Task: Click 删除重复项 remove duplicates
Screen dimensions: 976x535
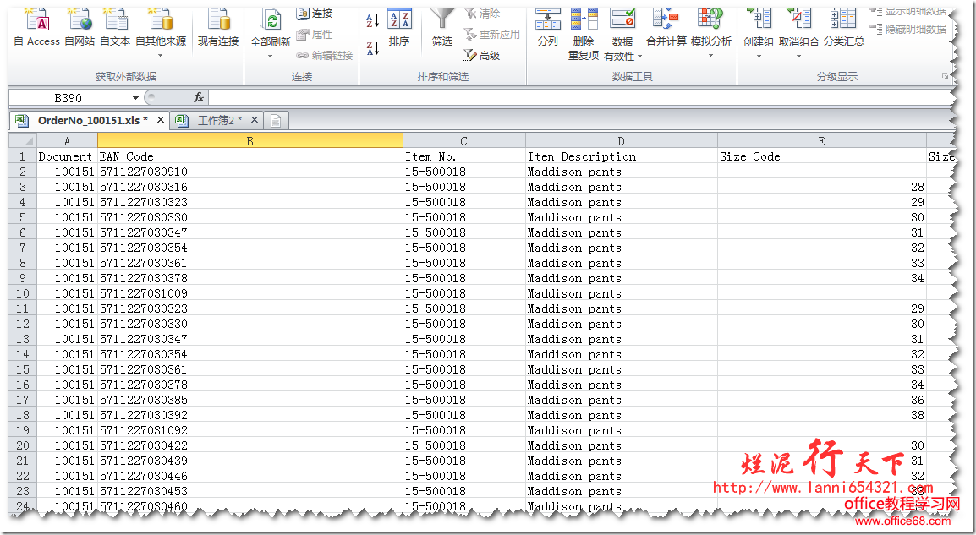Action: tap(584, 34)
